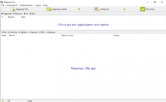Click the Rinomina label
166x102 pixels.
point(150,9)
